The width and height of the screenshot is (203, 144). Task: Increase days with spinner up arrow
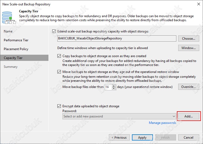click(114, 86)
